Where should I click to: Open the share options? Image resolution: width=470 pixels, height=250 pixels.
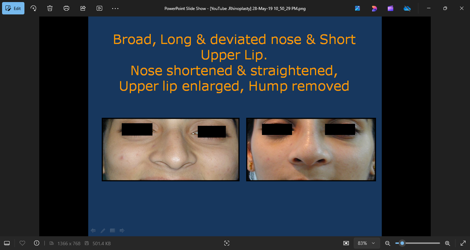point(83,8)
